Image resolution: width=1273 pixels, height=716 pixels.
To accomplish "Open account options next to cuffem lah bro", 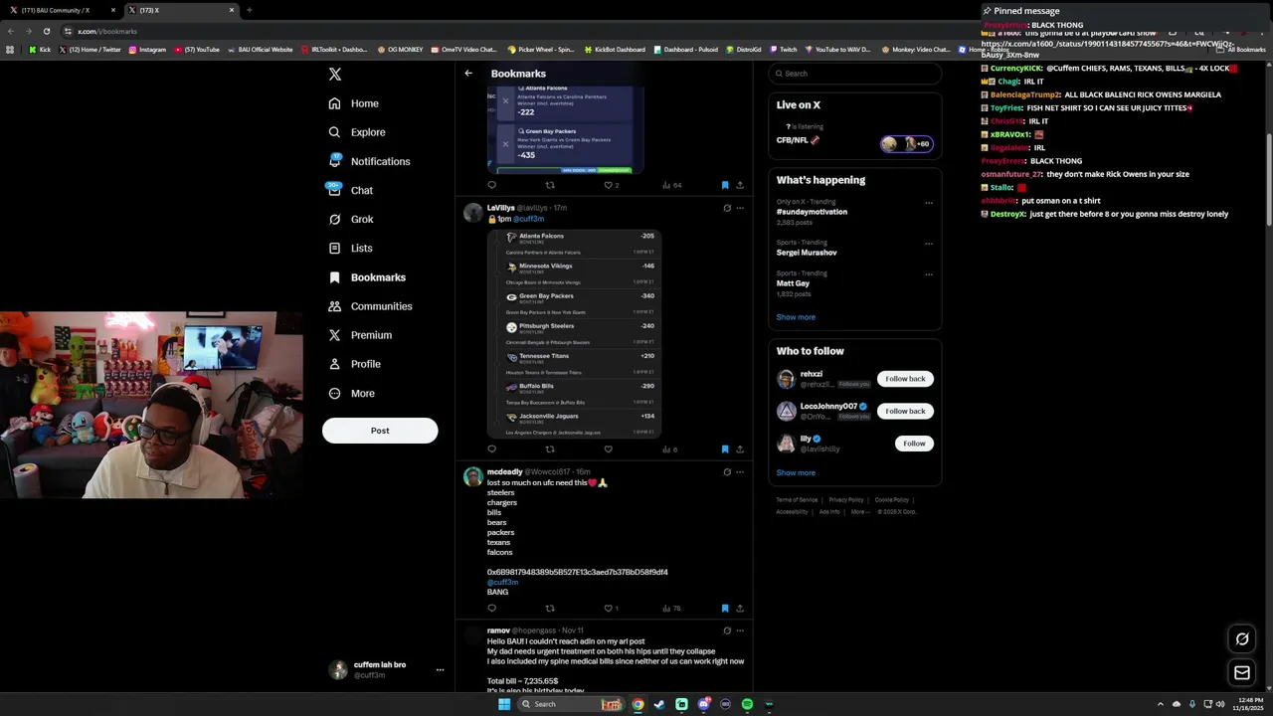I will [x=440, y=669].
